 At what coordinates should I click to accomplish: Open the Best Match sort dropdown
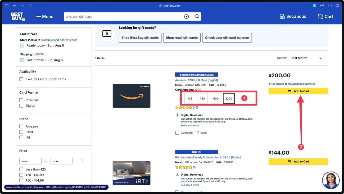coord(307,57)
